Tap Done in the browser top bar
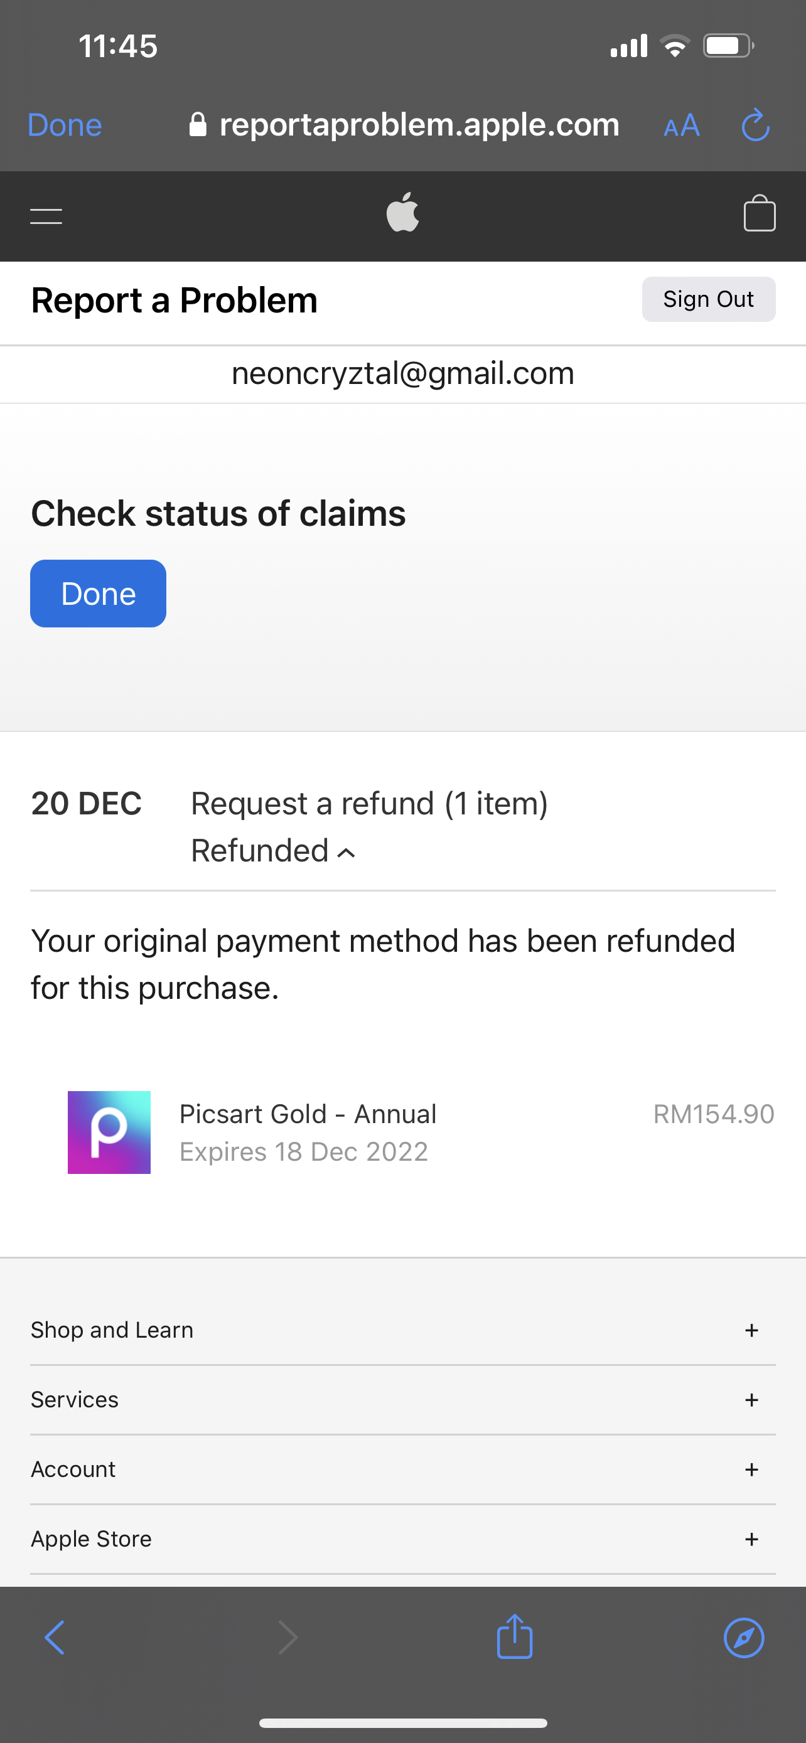The image size is (806, 1743). point(64,125)
